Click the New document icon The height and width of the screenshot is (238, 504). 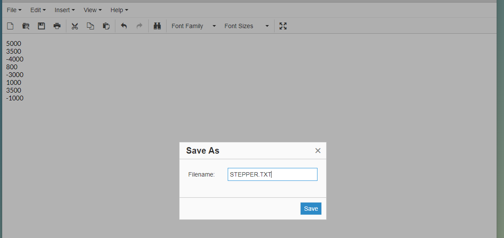(x=10, y=26)
